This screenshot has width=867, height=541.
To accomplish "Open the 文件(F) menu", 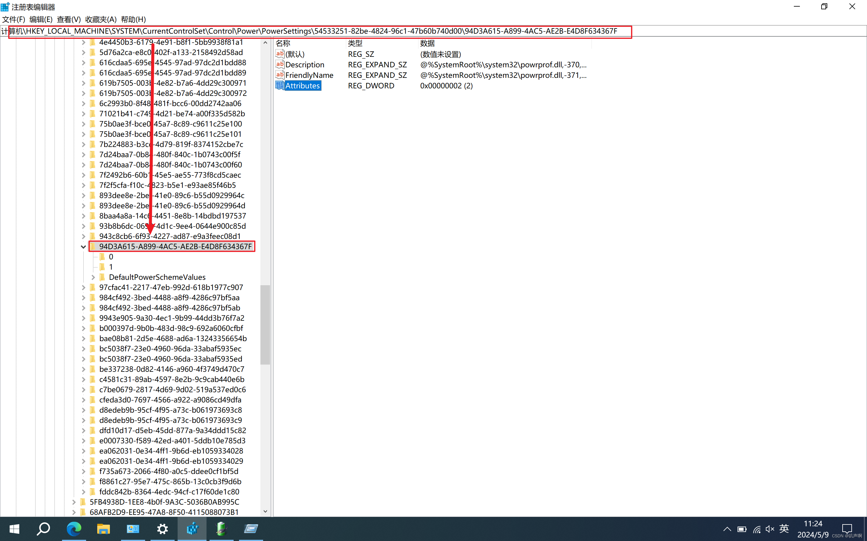I will coord(14,19).
